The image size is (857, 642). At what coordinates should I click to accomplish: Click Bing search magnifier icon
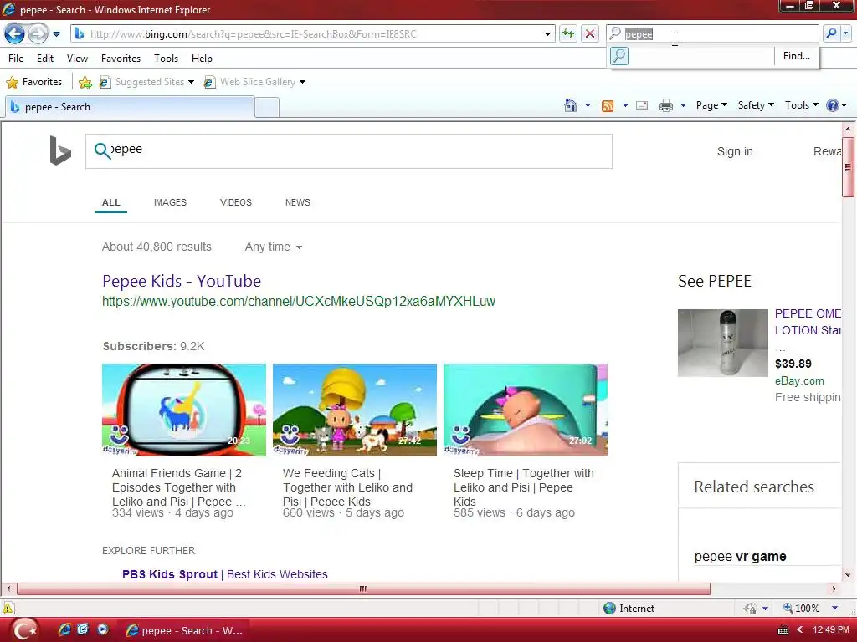click(102, 150)
